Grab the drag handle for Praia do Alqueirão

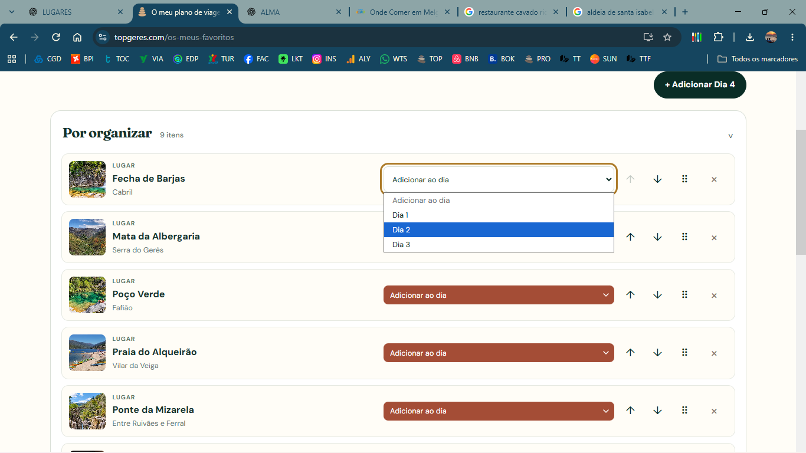(684, 353)
